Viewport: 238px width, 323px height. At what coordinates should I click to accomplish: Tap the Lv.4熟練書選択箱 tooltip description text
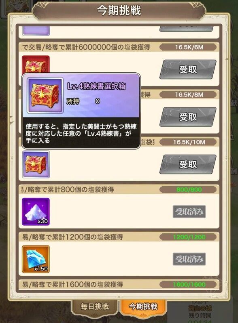(x=81, y=134)
